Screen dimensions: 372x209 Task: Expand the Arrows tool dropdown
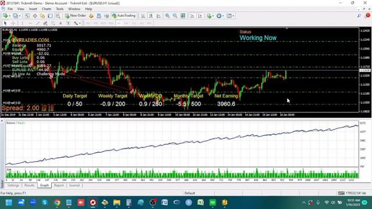tap(80, 23)
